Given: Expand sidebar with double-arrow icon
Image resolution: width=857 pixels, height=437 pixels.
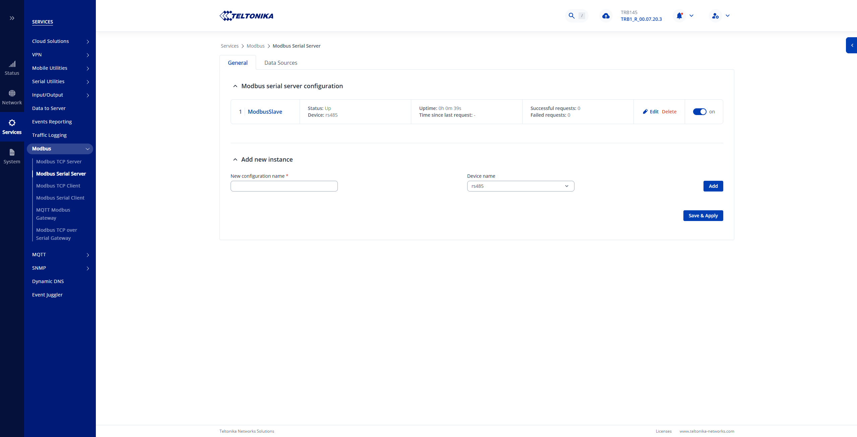Looking at the screenshot, I should (12, 18).
